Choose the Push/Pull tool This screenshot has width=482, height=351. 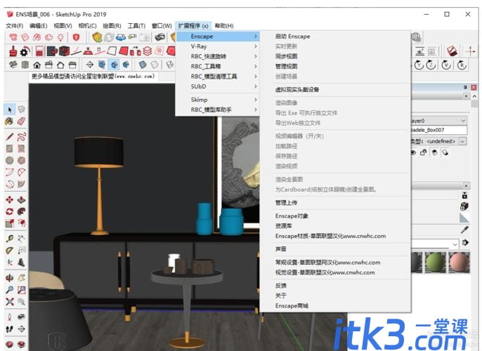coord(21,200)
